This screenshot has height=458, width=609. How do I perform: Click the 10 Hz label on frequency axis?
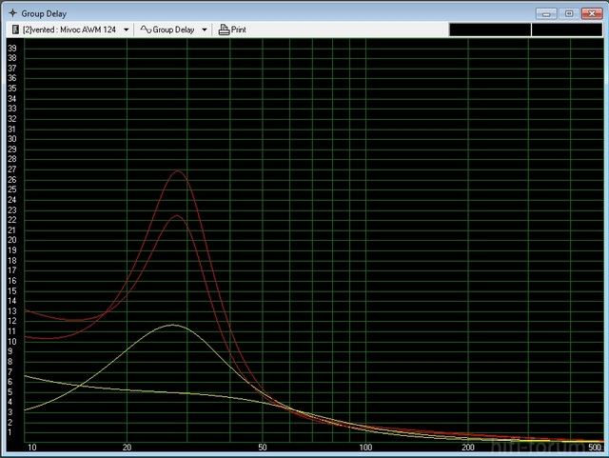pos(31,448)
